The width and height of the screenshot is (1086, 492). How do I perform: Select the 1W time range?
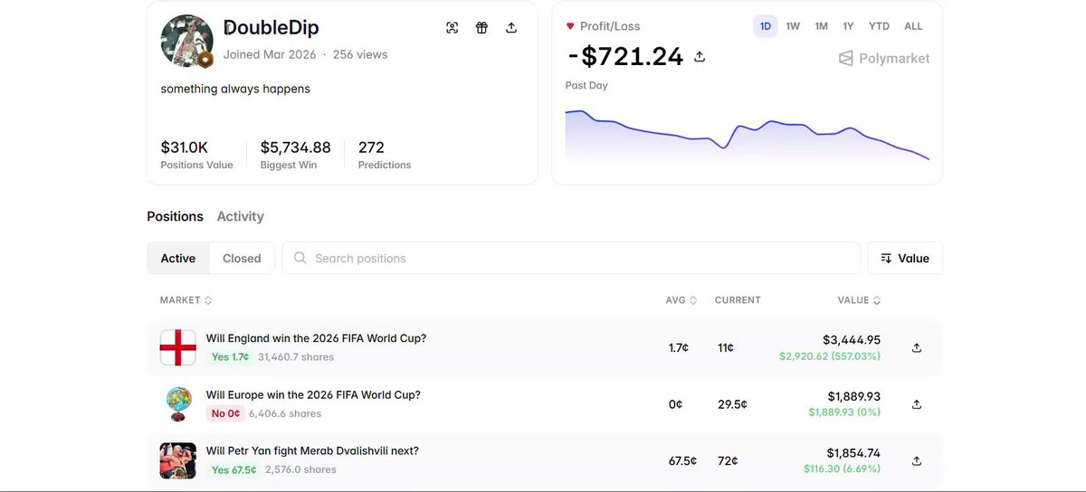(x=793, y=26)
